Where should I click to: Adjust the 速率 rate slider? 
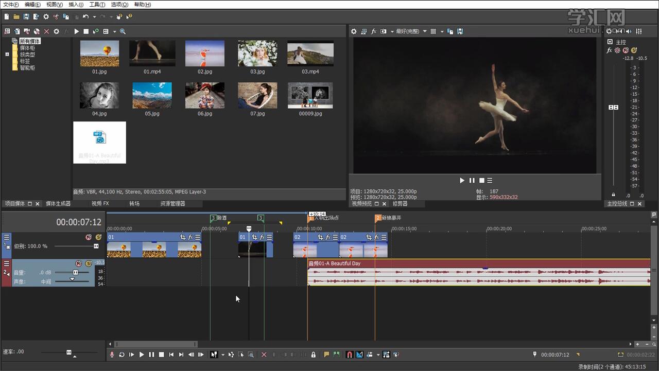(68, 352)
